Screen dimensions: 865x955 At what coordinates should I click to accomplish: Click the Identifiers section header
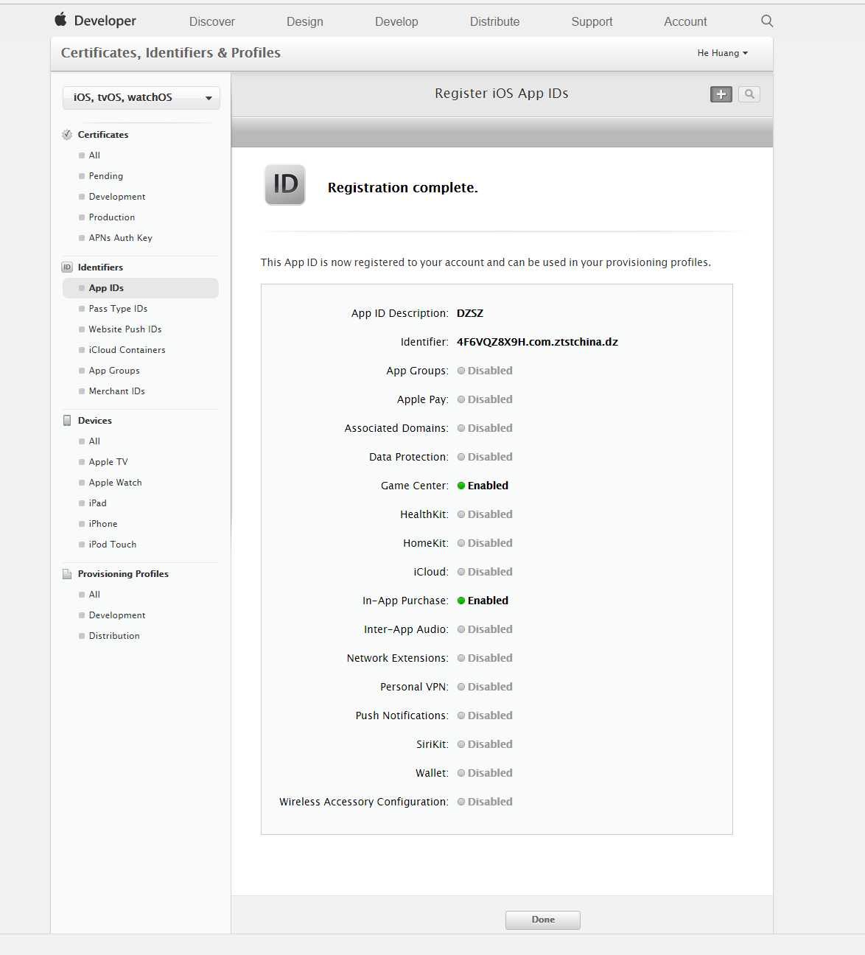[x=100, y=267]
